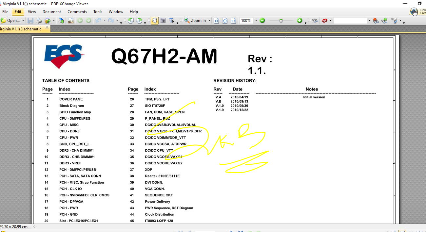426x232 pixels.
Task: Click green plus zoom in button
Action: tap(300, 21)
